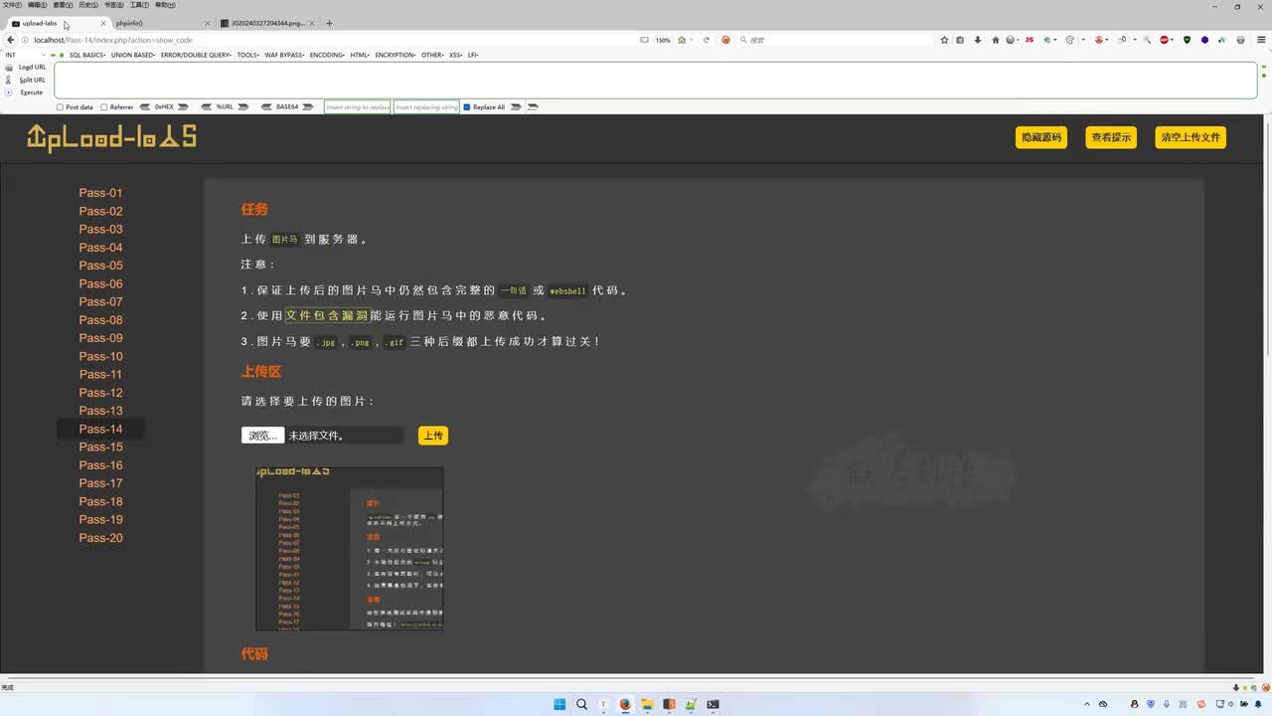Open the 文件 menu
The height and width of the screenshot is (716, 1272).
tap(12, 5)
